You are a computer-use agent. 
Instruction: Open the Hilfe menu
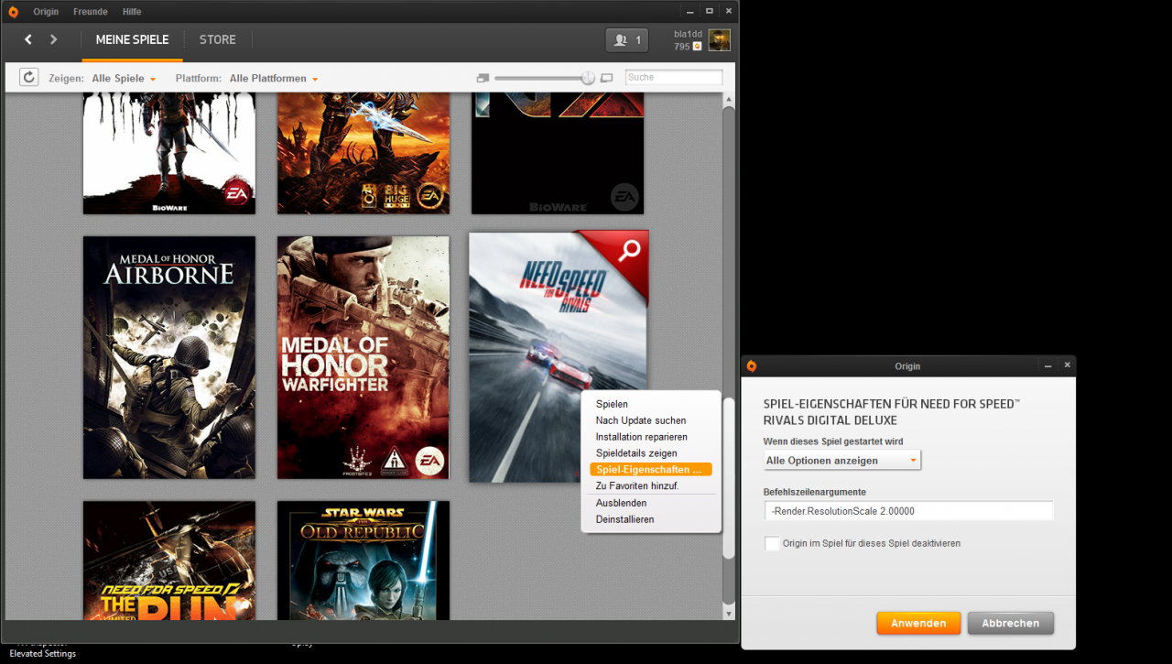pyautogui.click(x=132, y=12)
